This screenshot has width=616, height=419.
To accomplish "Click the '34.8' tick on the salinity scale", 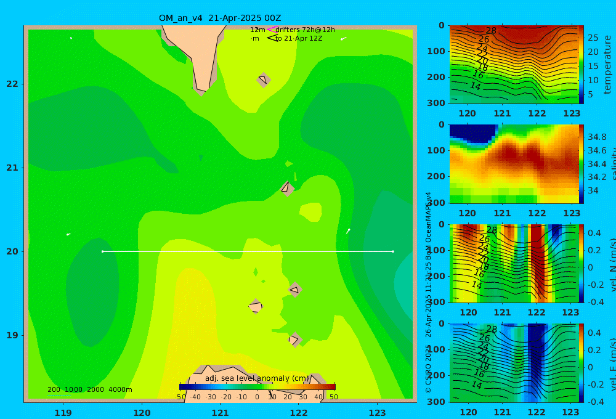I will coord(597,137).
